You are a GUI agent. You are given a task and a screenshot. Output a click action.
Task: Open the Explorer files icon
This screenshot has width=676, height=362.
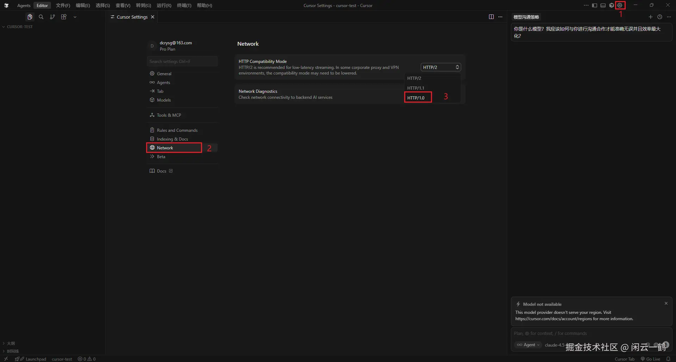click(x=30, y=17)
